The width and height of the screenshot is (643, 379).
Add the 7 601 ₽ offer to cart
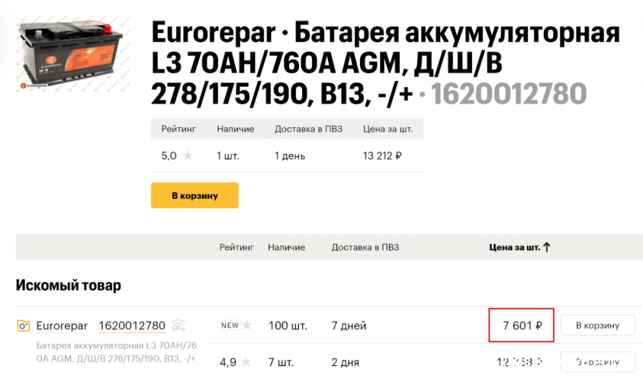pyautogui.click(x=597, y=326)
